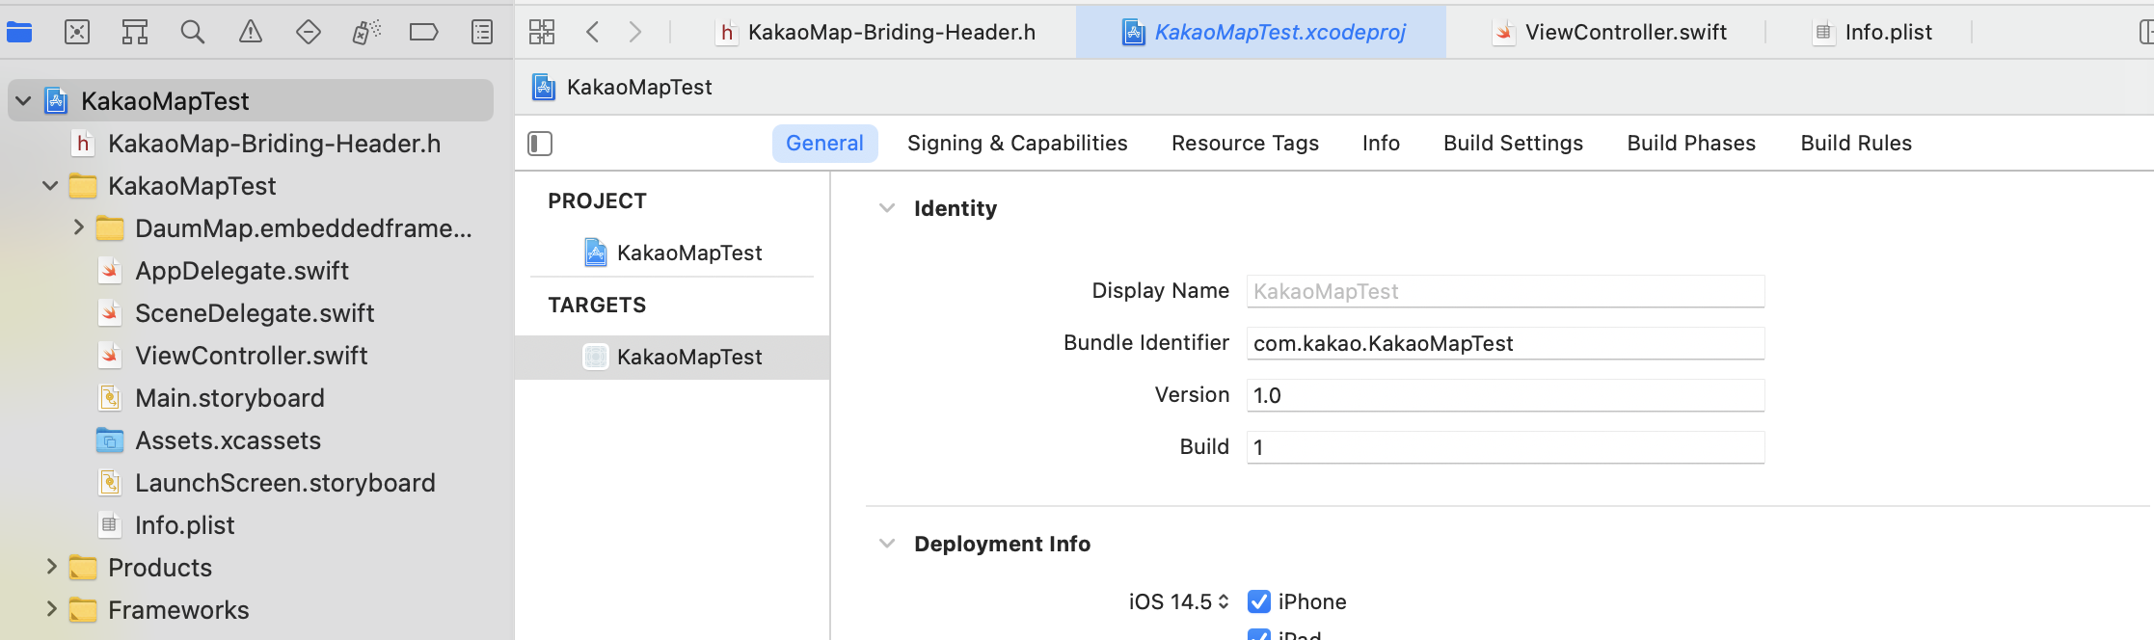Hide the project and targets list sidebar
Viewport: 2154px width, 640px height.
(x=540, y=144)
